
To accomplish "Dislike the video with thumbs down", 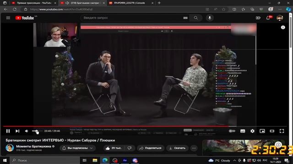I will (130, 148).
